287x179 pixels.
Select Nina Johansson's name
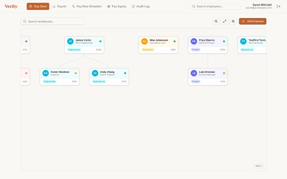(159, 40)
